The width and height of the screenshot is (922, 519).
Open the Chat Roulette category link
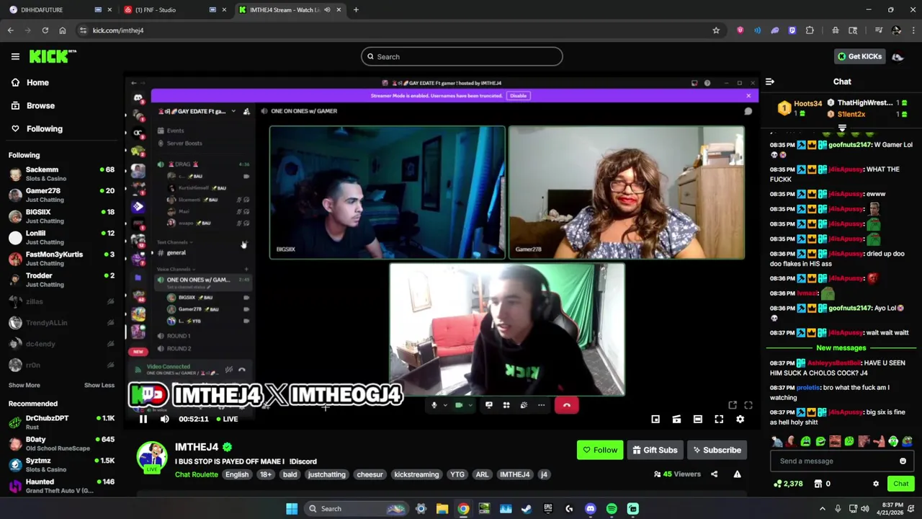pos(196,474)
